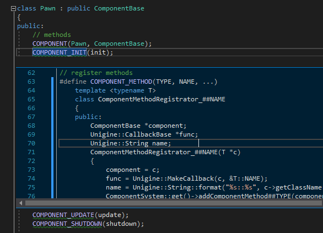Click the Pawn class name in declaration
This screenshot has height=233, width=323.
[48, 8]
